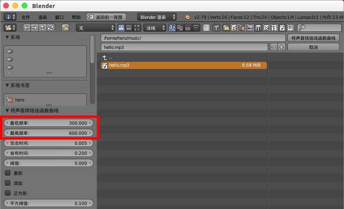Adjust the 攻击时间 value field
344x209 pixels.
[x=49, y=143]
